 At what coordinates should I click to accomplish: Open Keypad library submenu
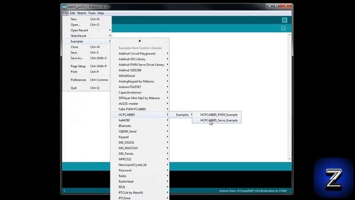(x=140, y=137)
